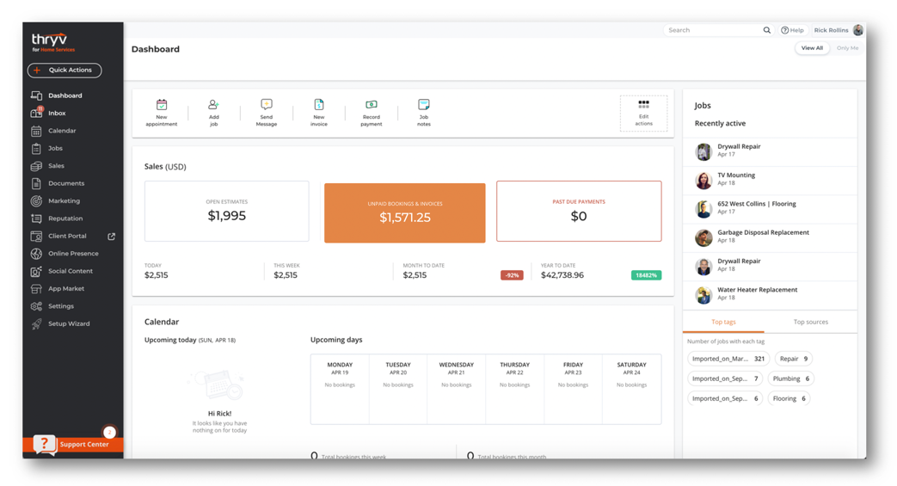This screenshot has width=897, height=486.
Task: Click the New invoice icon
Action: tap(319, 104)
